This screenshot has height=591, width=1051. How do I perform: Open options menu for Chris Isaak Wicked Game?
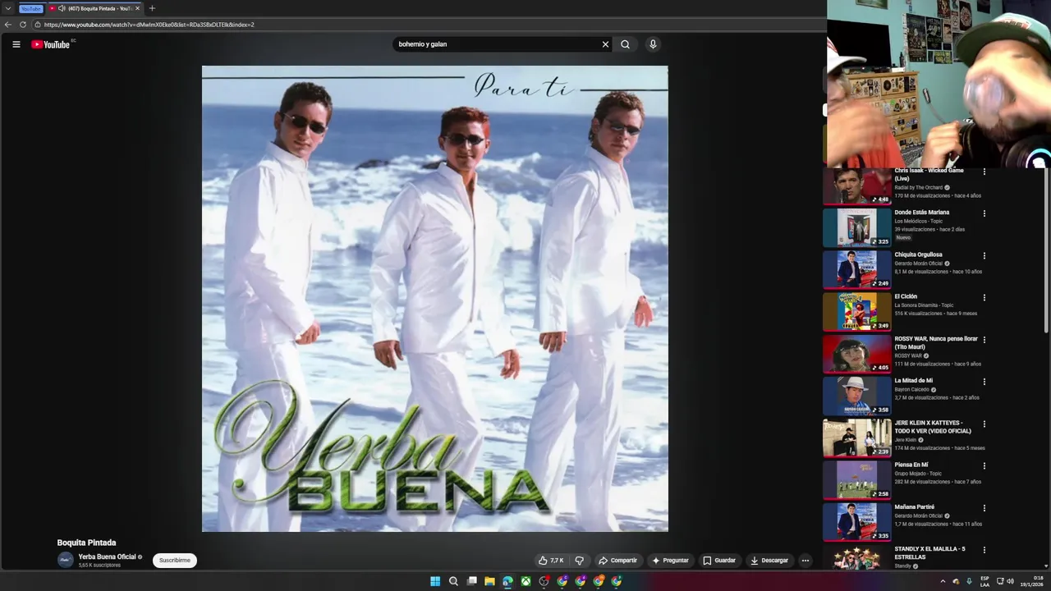point(984,172)
